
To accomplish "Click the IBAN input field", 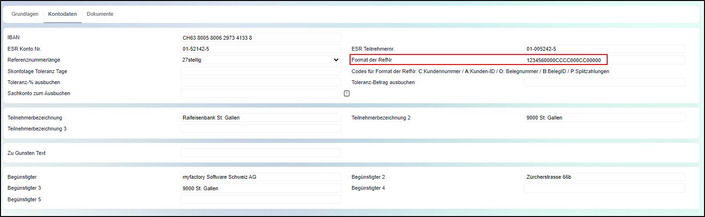I will click(x=260, y=37).
